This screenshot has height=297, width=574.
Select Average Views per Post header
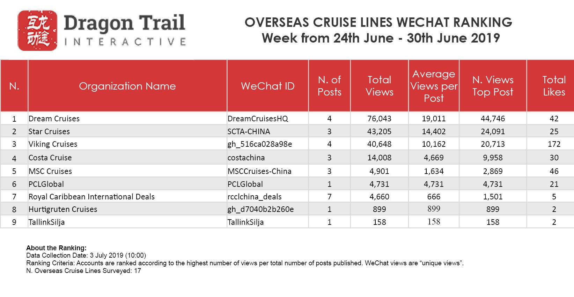click(x=434, y=86)
